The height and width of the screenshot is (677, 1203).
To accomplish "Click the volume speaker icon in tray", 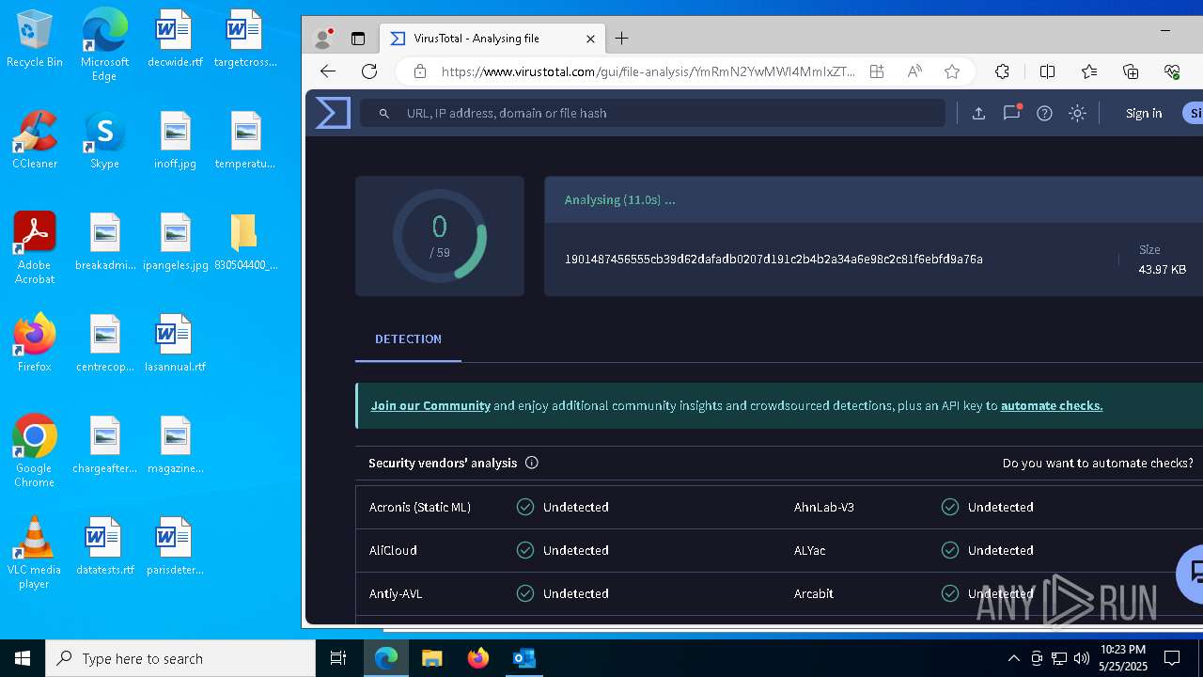I will click(x=1082, y=658).
